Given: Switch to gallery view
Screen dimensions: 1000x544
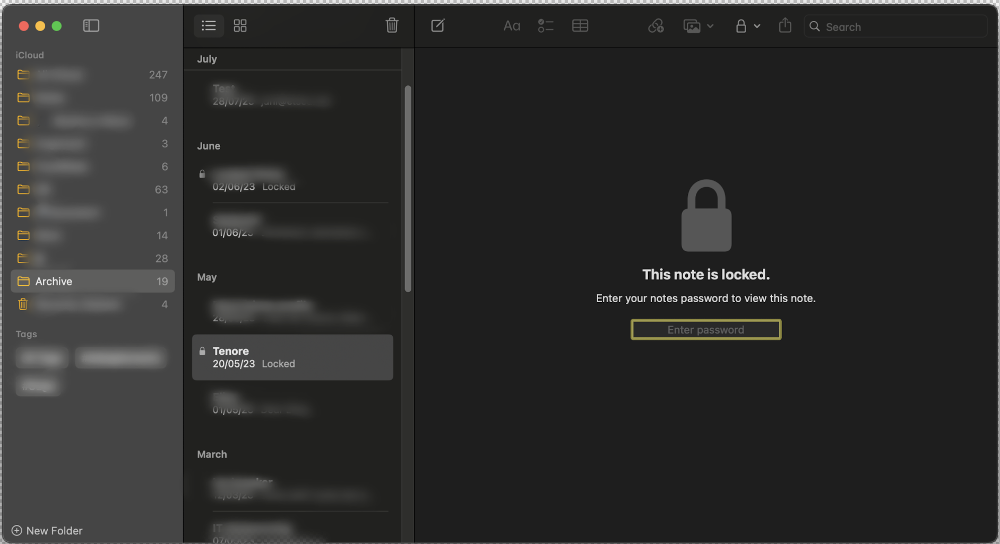Looking at the screenshot, I should tap(240, 25).
